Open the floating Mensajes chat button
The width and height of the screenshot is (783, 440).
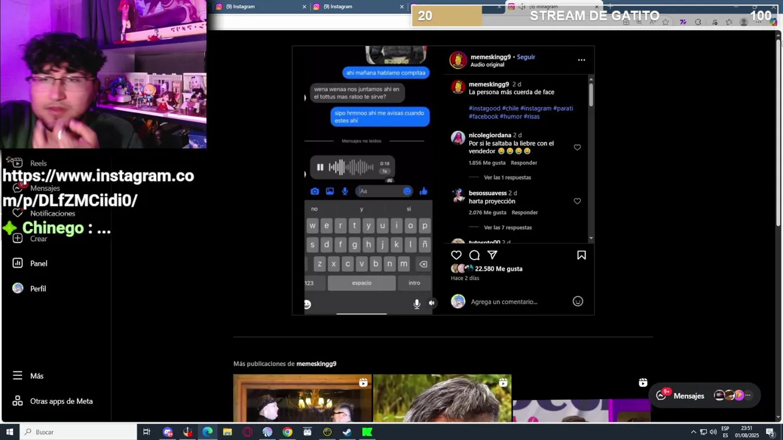pyautogui.click(x=705, y=395)
